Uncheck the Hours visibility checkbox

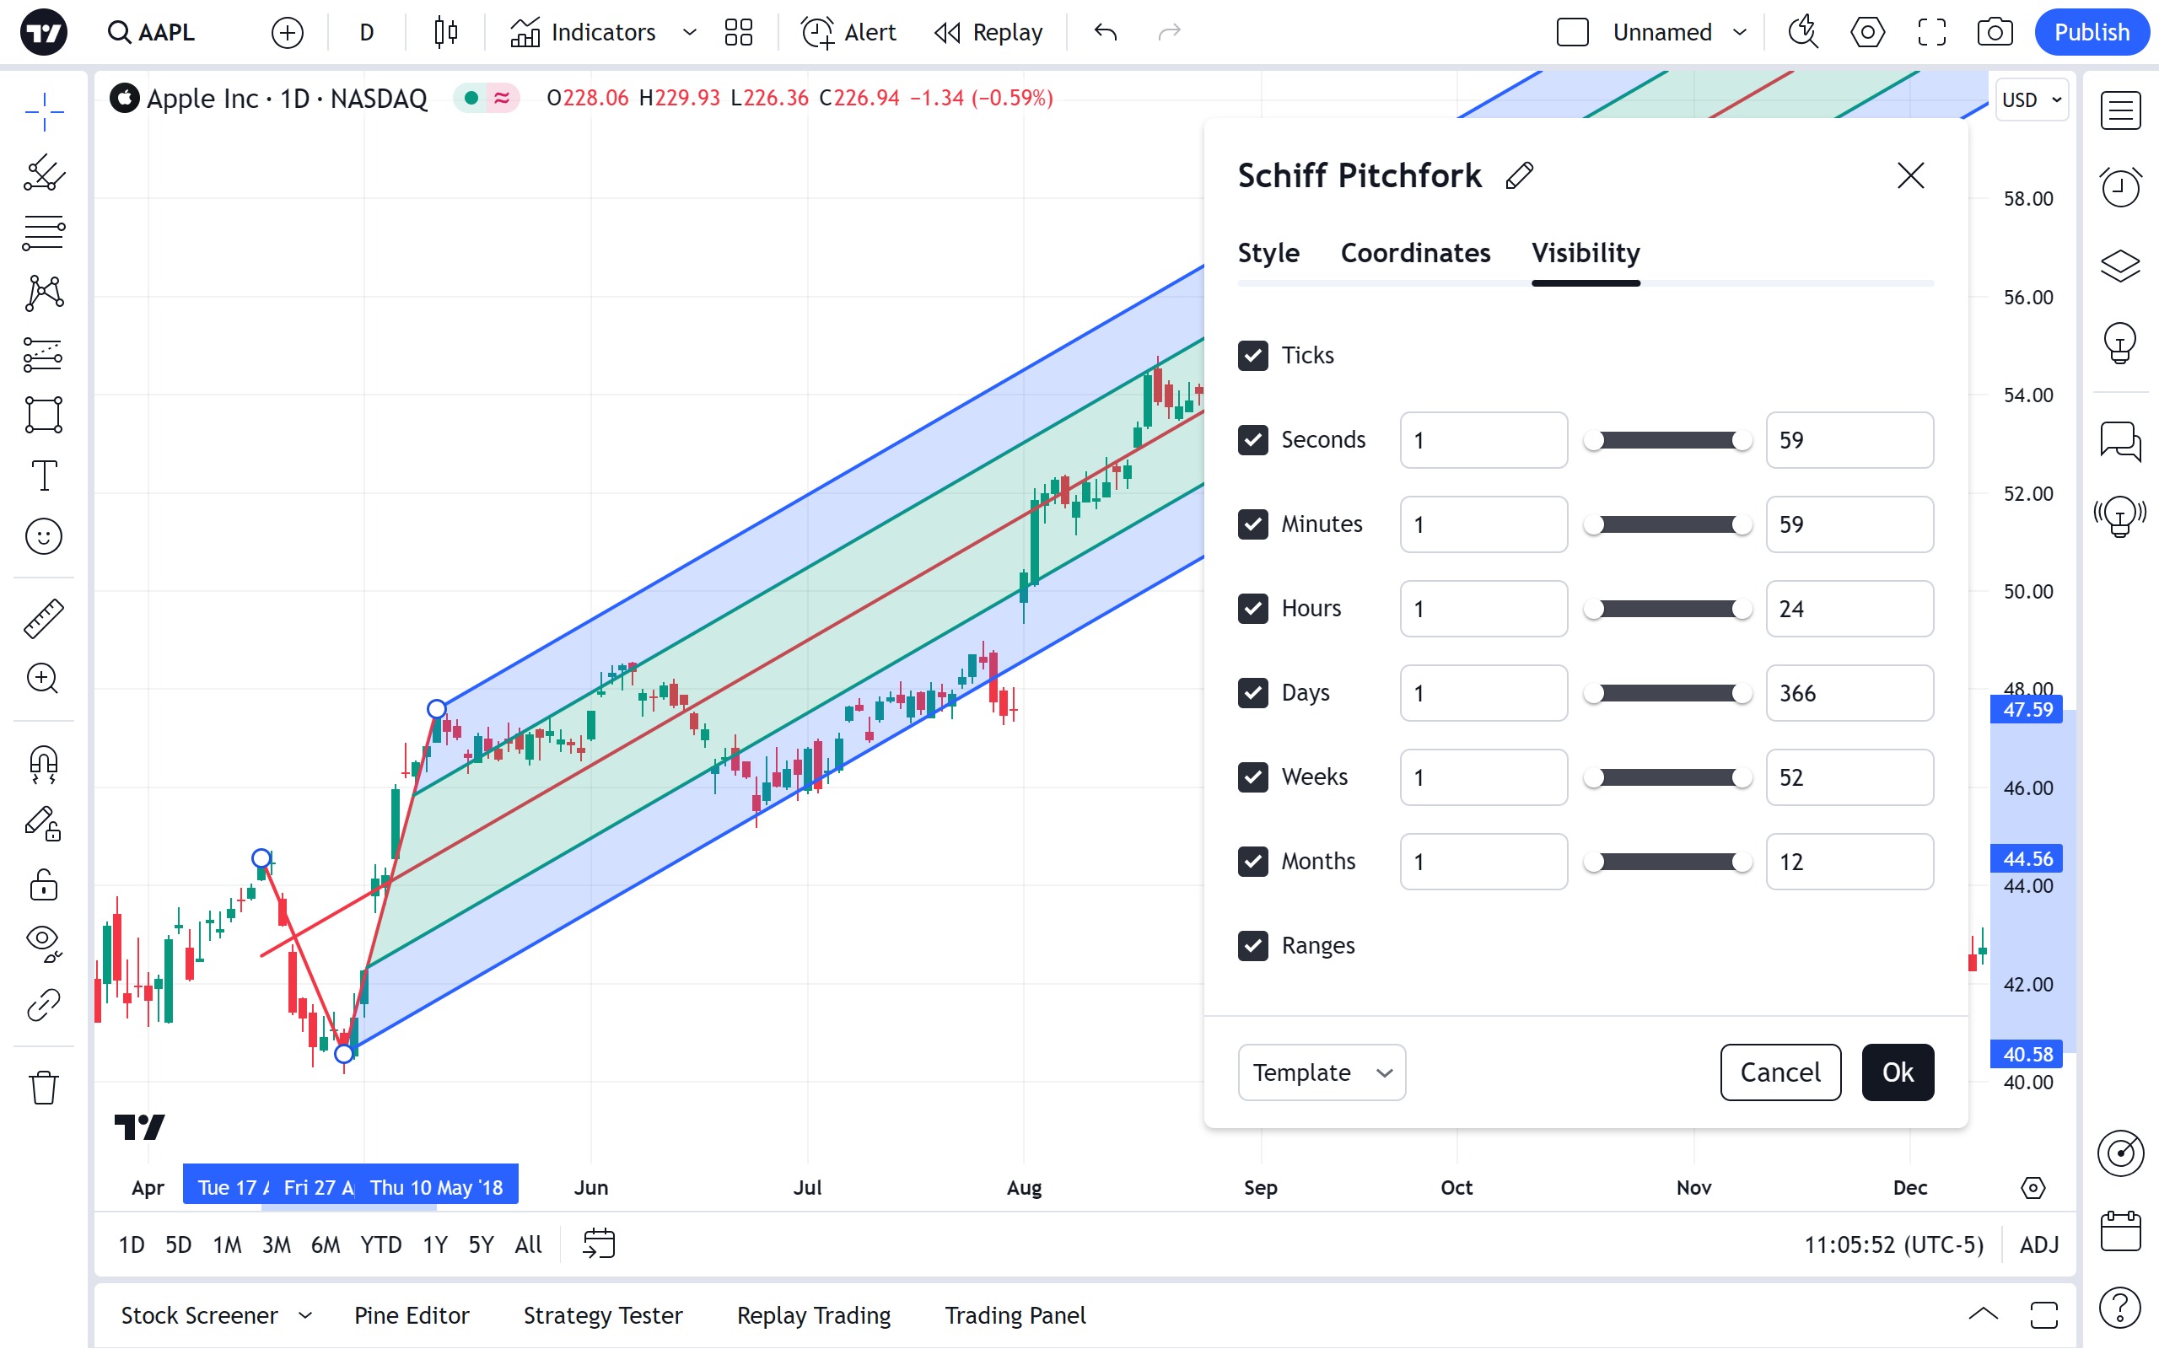(x=1252, y=609)
